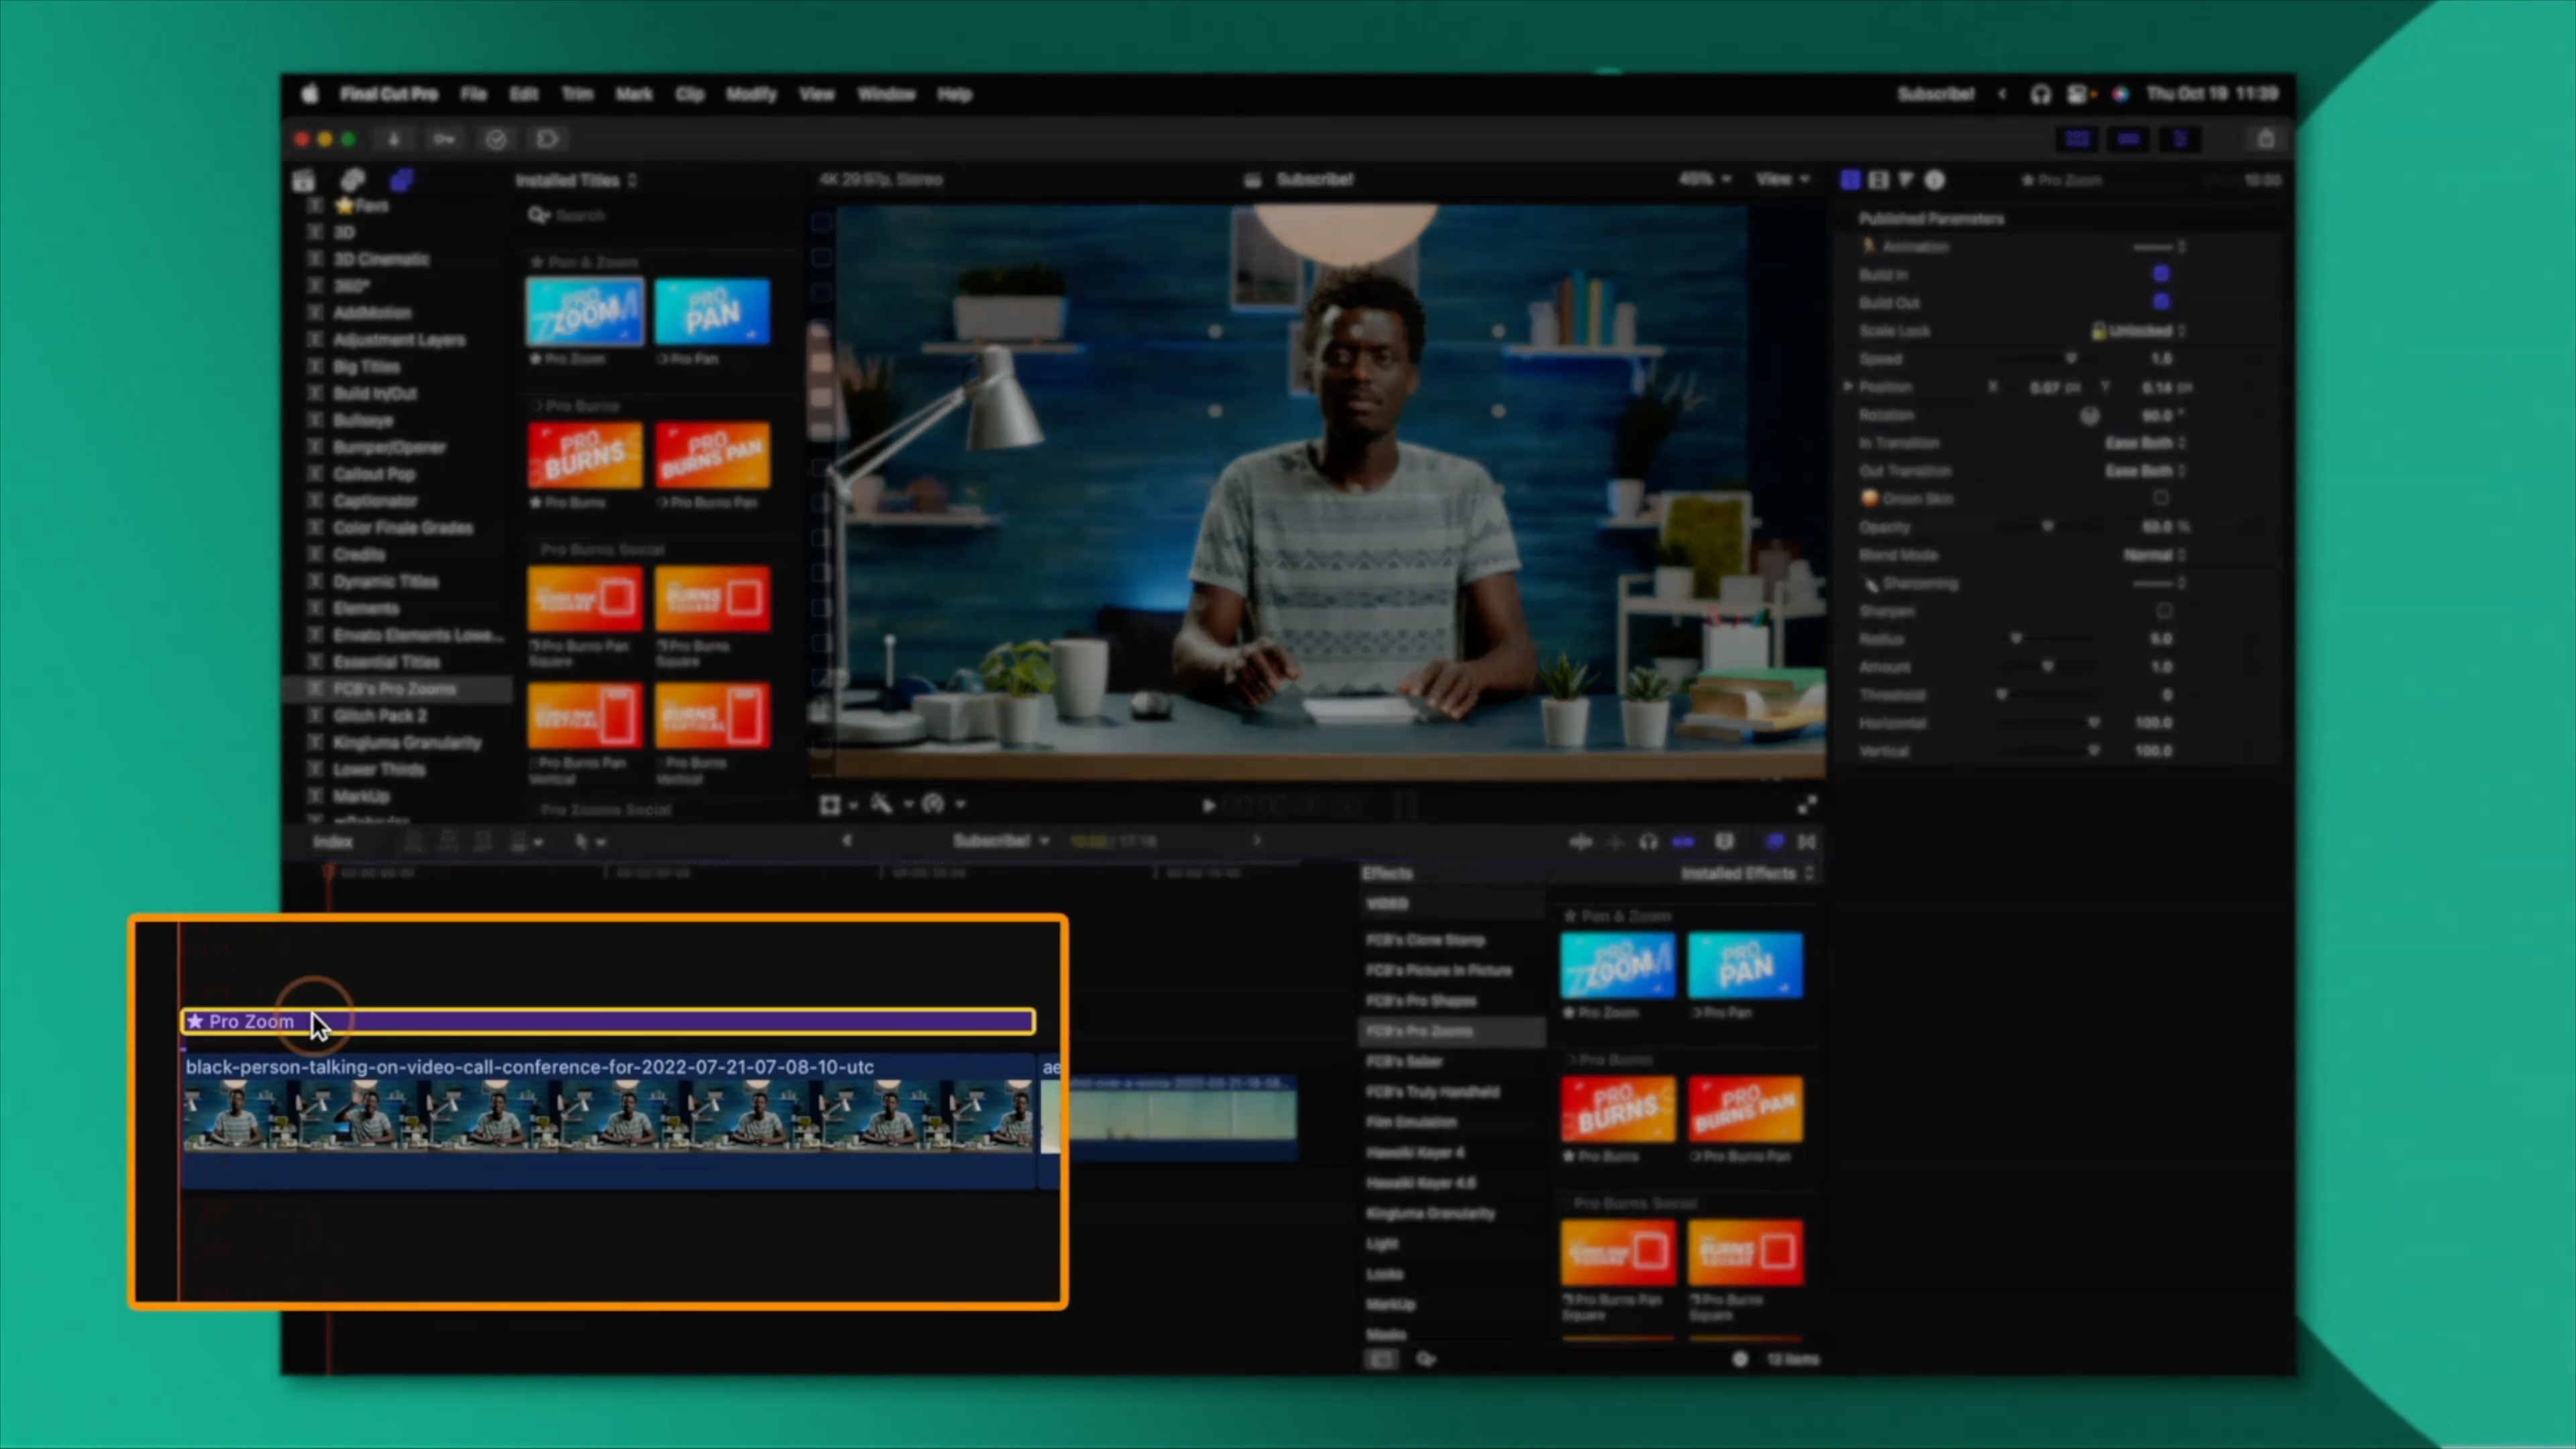
Task: Click the headphones icon in macOS menu bar
Action: [x=2040, y=94]
